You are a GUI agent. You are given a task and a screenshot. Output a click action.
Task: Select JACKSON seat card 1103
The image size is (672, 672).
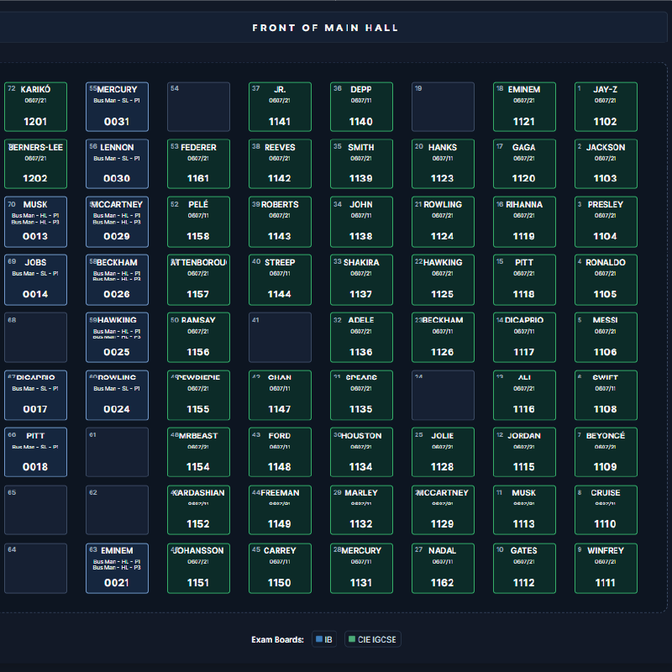(x=606, y=164)
